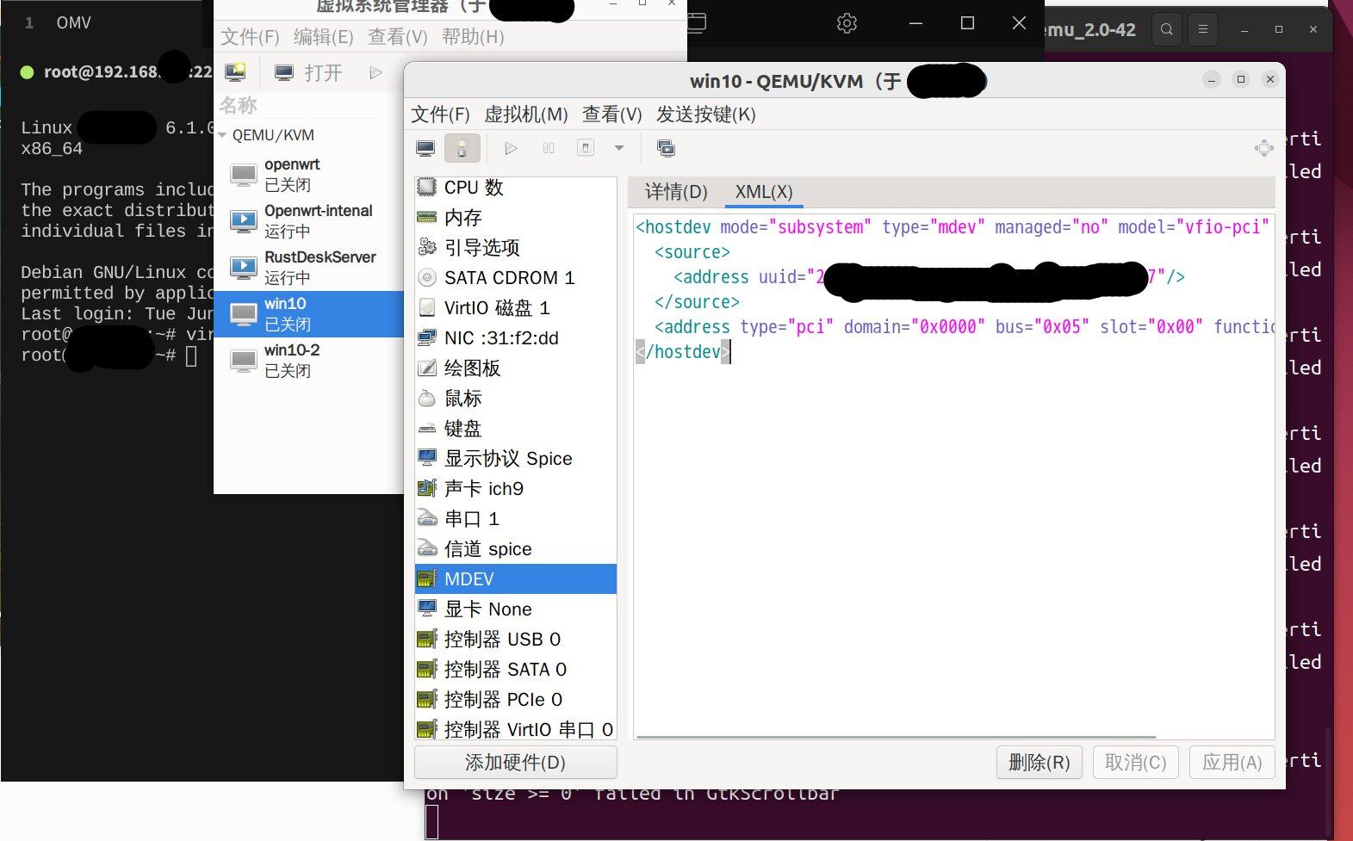Select 控制器 USB 0
This screenshot has width=1353, height=841.
coord(515,640)
